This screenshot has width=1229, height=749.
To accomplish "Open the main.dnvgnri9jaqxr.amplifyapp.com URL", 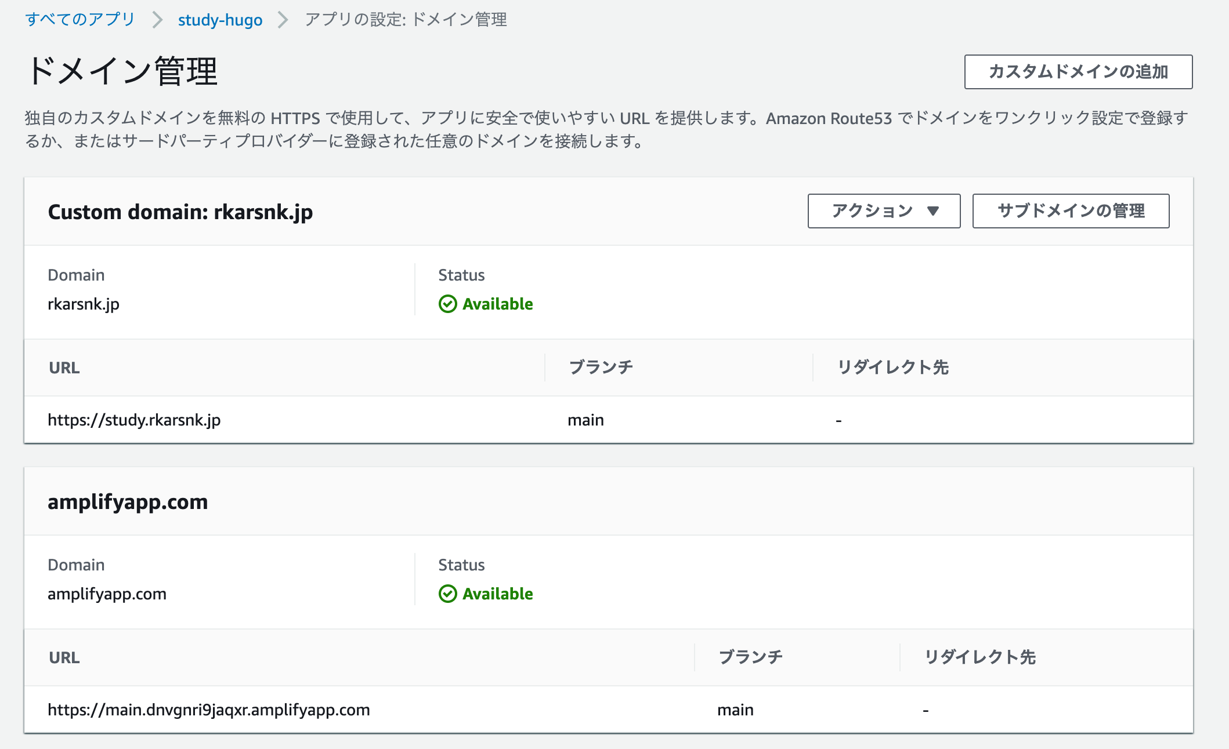I will click(x=209, y=710).
